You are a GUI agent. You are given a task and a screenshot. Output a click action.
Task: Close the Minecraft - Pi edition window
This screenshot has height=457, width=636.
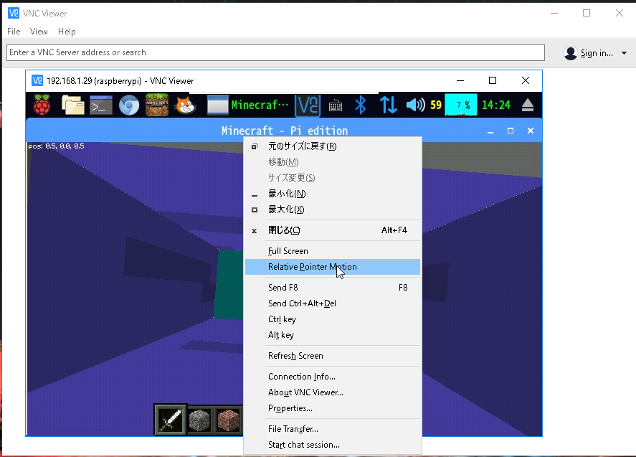(x=530, y=131)
